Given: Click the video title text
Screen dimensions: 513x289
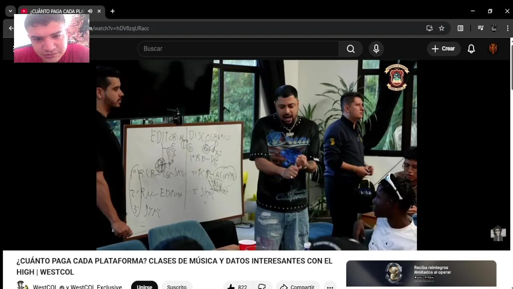Looking at the screenshot, I should [174, 267].
